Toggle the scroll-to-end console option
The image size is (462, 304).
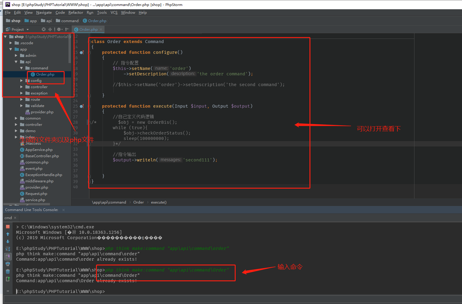click(x=8, y=256)
